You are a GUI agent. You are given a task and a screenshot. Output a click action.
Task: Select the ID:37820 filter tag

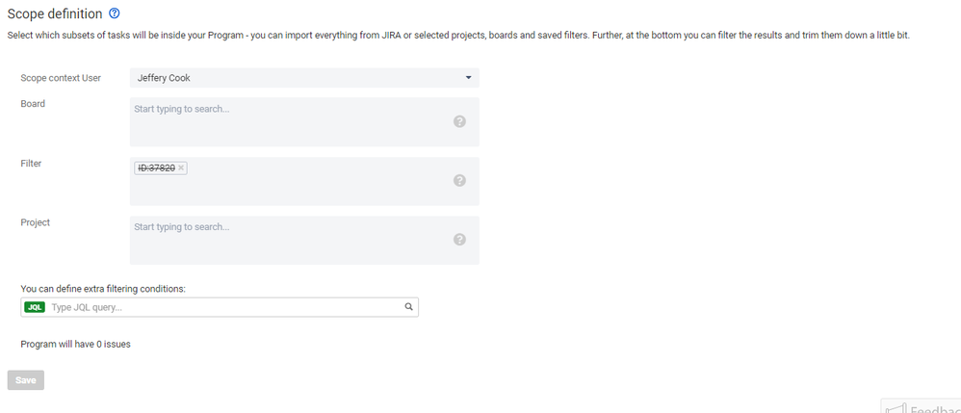tap(156, 168)
